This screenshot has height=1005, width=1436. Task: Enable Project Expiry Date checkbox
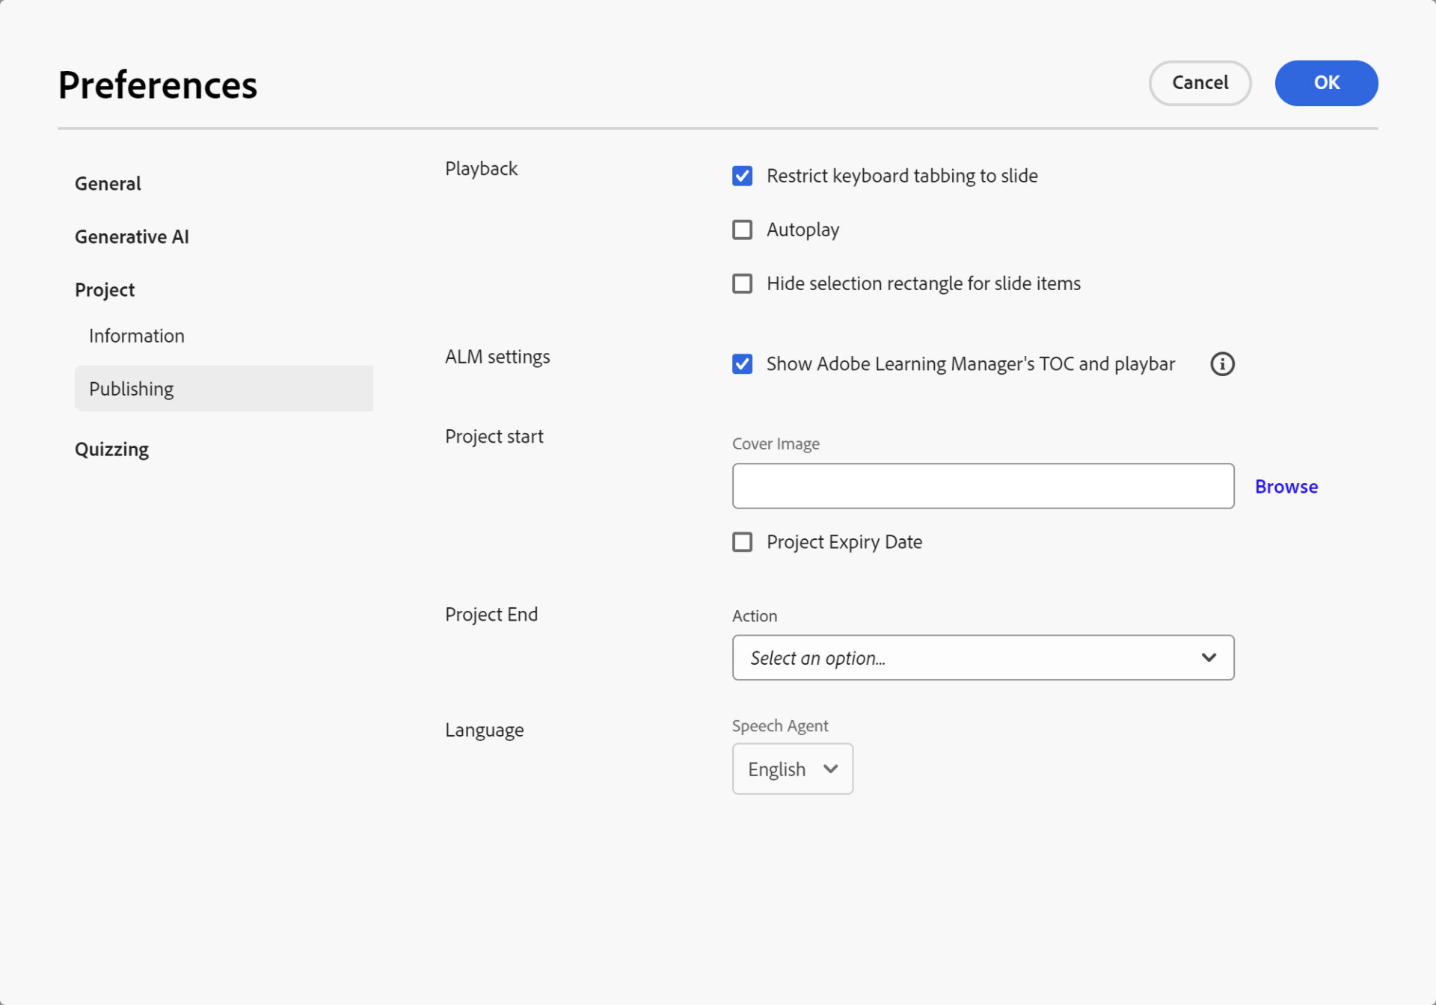742,542
